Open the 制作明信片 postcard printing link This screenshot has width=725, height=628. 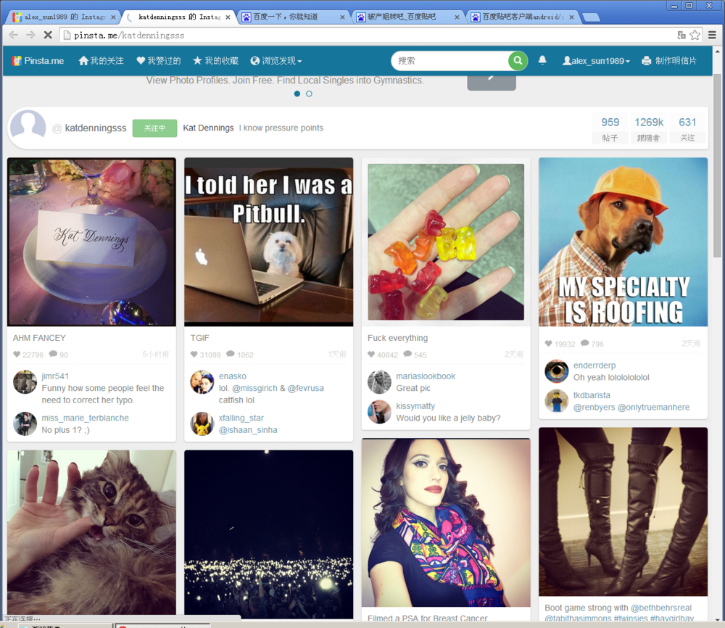[669, 61]
